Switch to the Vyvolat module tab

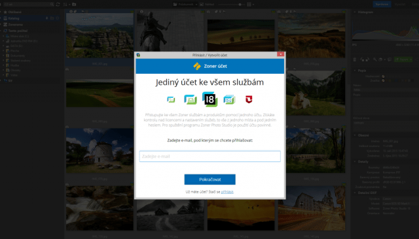pyautogui.click(x=400, y=5)
